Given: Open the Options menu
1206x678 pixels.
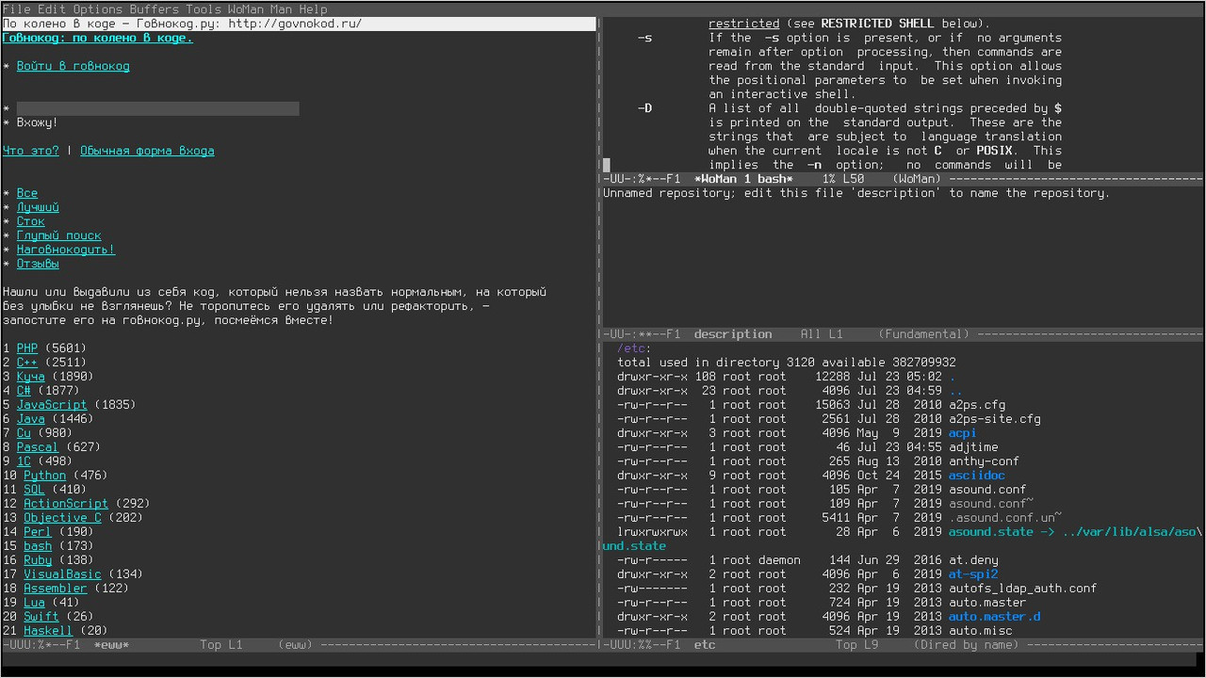Looking at the screenshot, I should [98, 9].
